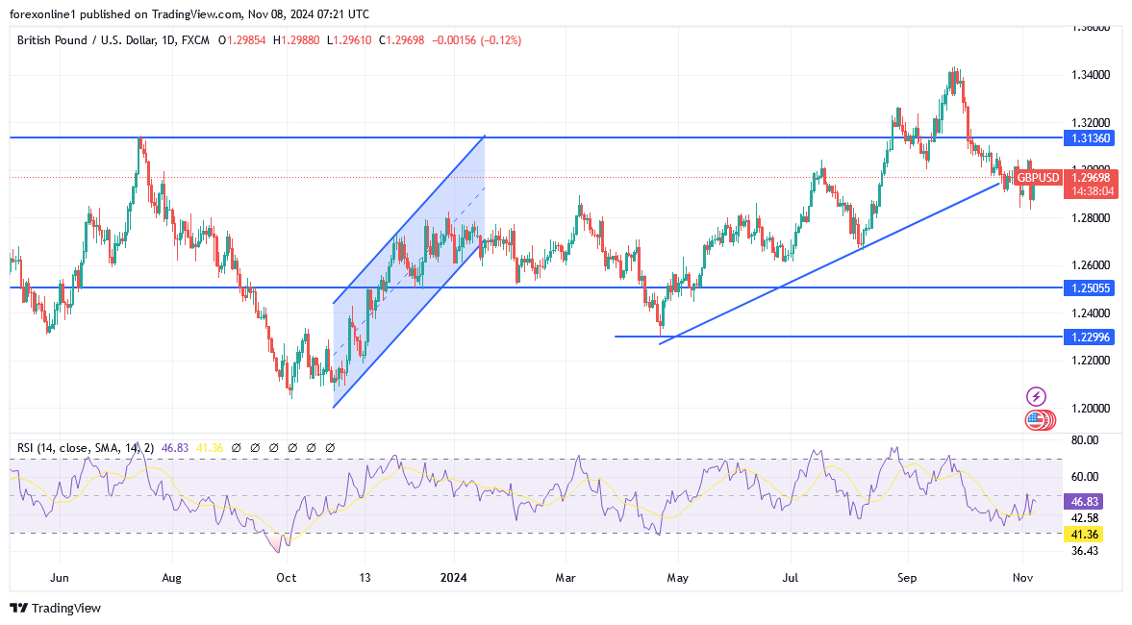Click the yellow 41.36 tag on RSI scale
The height and width of the screenshot is (625, 1132).
1084,534
